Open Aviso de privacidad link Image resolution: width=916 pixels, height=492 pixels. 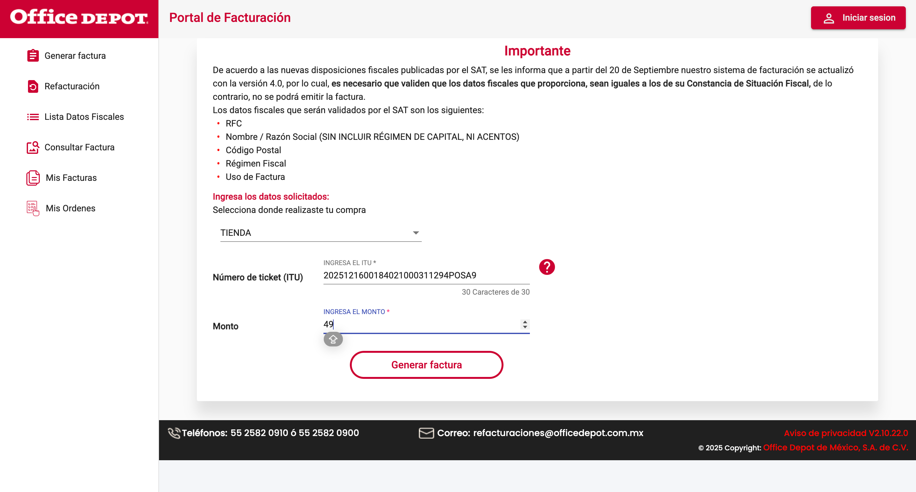[846, 433]
